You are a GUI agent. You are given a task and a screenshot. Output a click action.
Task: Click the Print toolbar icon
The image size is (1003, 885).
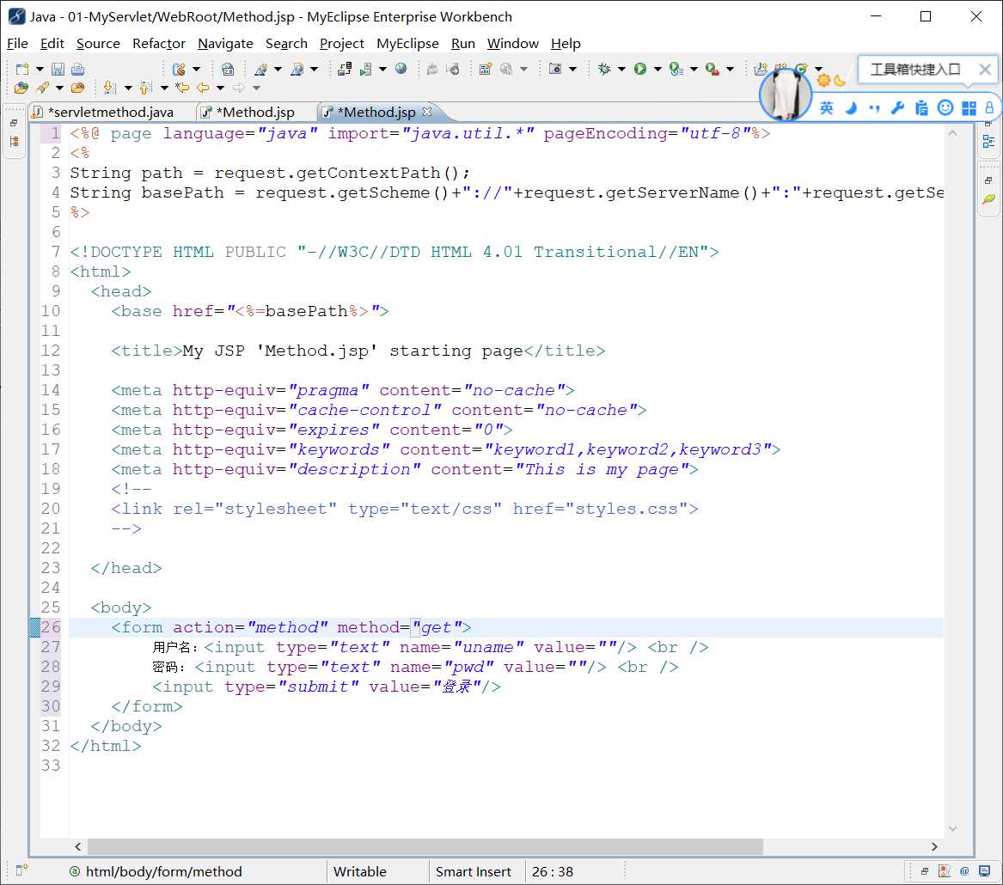coord(77,69)
